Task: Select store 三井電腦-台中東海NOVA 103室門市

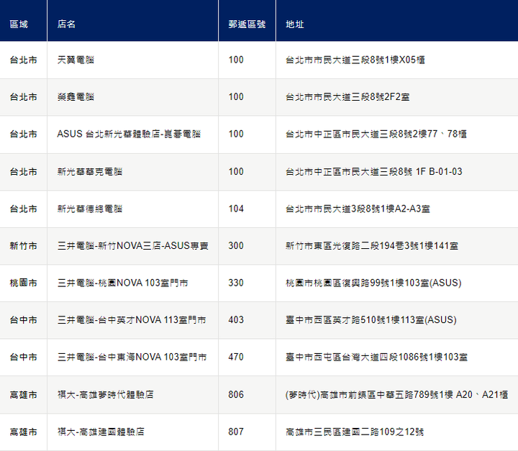Action: [132, 357]
